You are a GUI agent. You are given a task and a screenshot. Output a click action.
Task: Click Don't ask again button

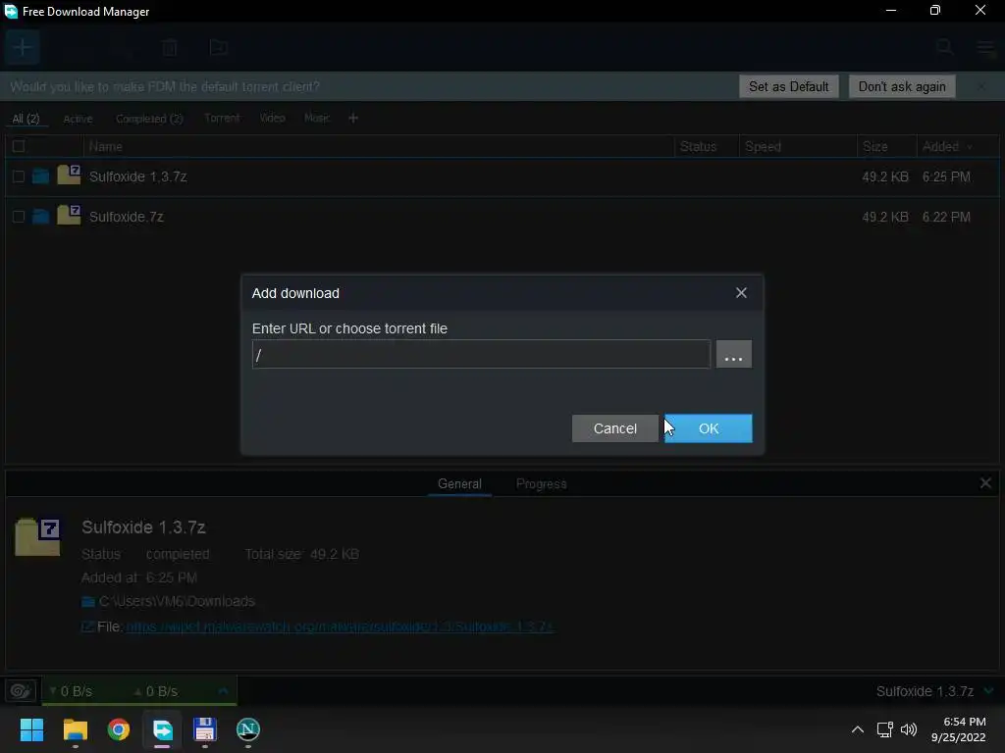(902, 86)
